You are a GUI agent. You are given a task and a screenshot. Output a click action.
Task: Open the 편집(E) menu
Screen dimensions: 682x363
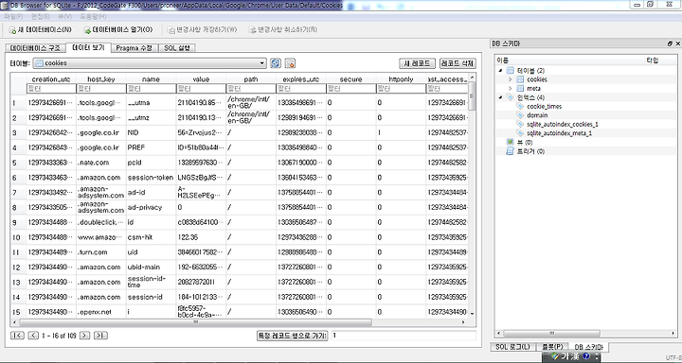(41, 16)
